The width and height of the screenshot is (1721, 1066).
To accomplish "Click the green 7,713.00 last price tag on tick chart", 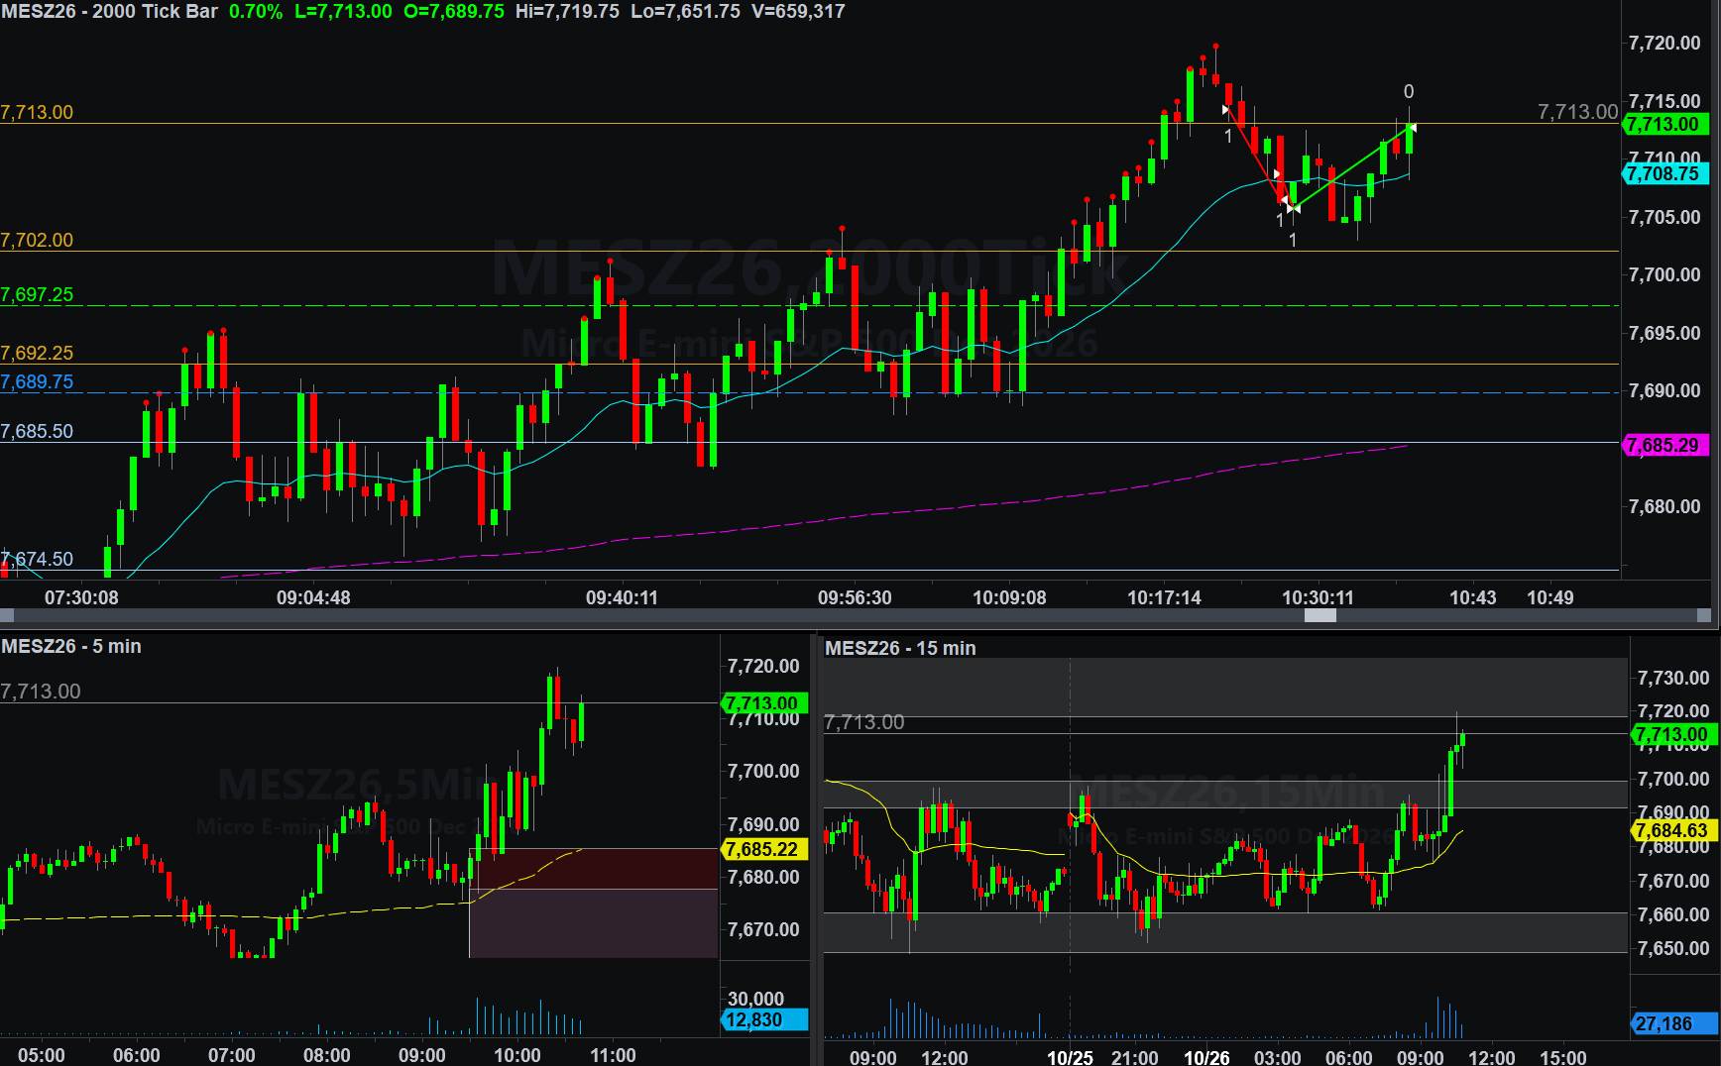I will coord(1664,124).
